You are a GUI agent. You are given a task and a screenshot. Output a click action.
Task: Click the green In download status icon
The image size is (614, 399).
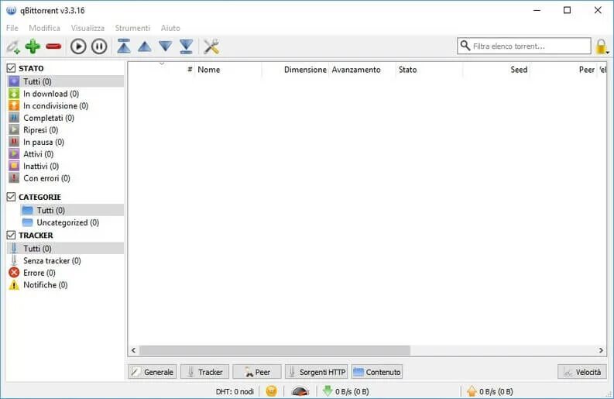pos(14,93)
